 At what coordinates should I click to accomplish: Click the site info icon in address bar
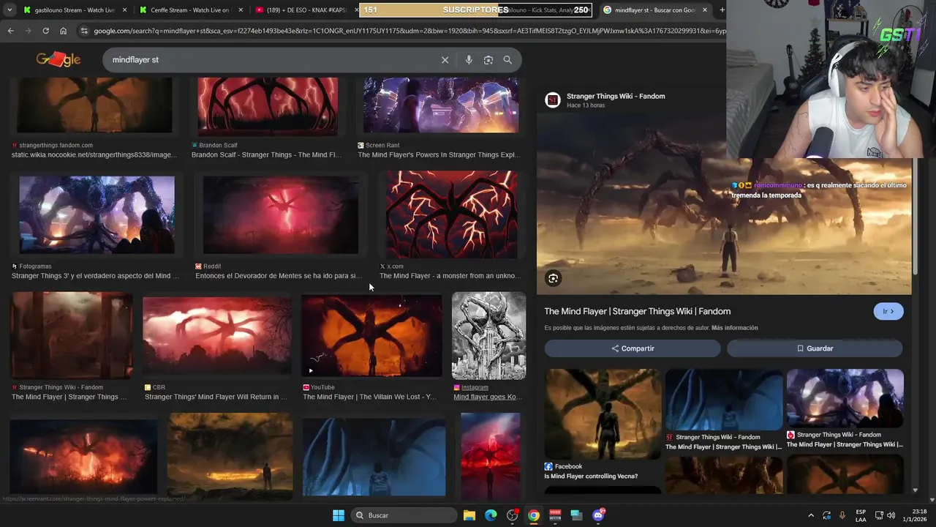coord(84,31)
